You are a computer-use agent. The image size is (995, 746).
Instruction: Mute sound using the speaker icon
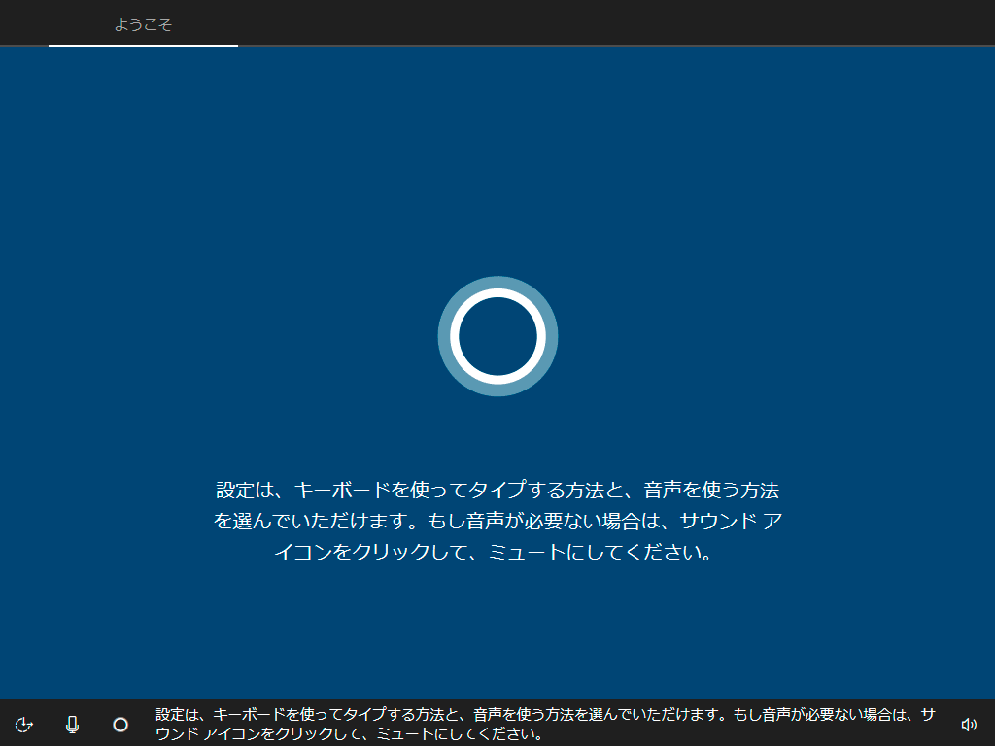pos(968,724)
